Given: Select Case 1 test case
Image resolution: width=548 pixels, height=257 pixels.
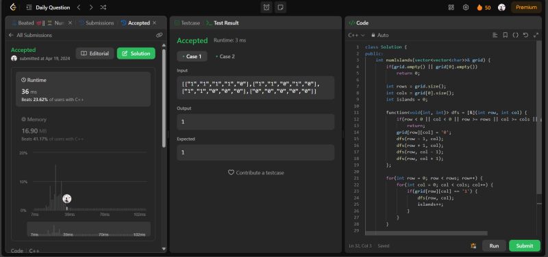Looking at the screenshot, I should click(192, 56).
